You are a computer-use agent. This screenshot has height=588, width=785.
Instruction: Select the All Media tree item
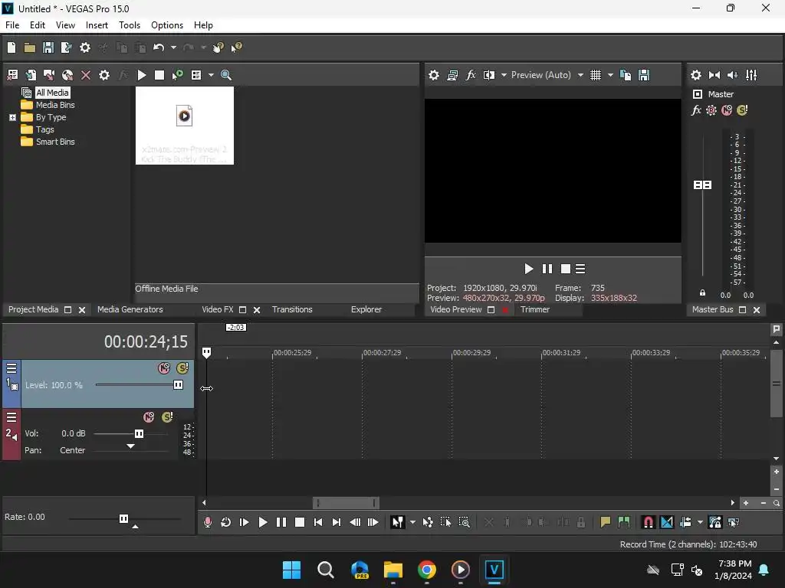[x=52, y=93]
